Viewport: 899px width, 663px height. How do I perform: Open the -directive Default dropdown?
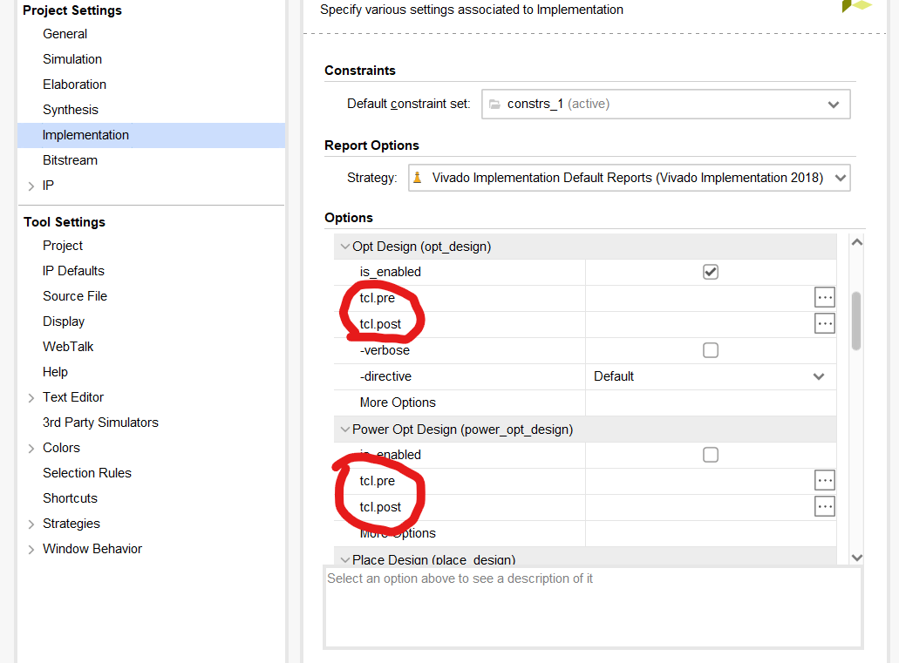(x=711, y=376)
